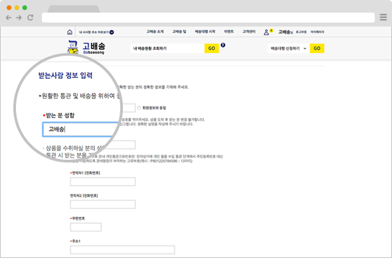Click the 고배송 user name

(x=284, y=32)
